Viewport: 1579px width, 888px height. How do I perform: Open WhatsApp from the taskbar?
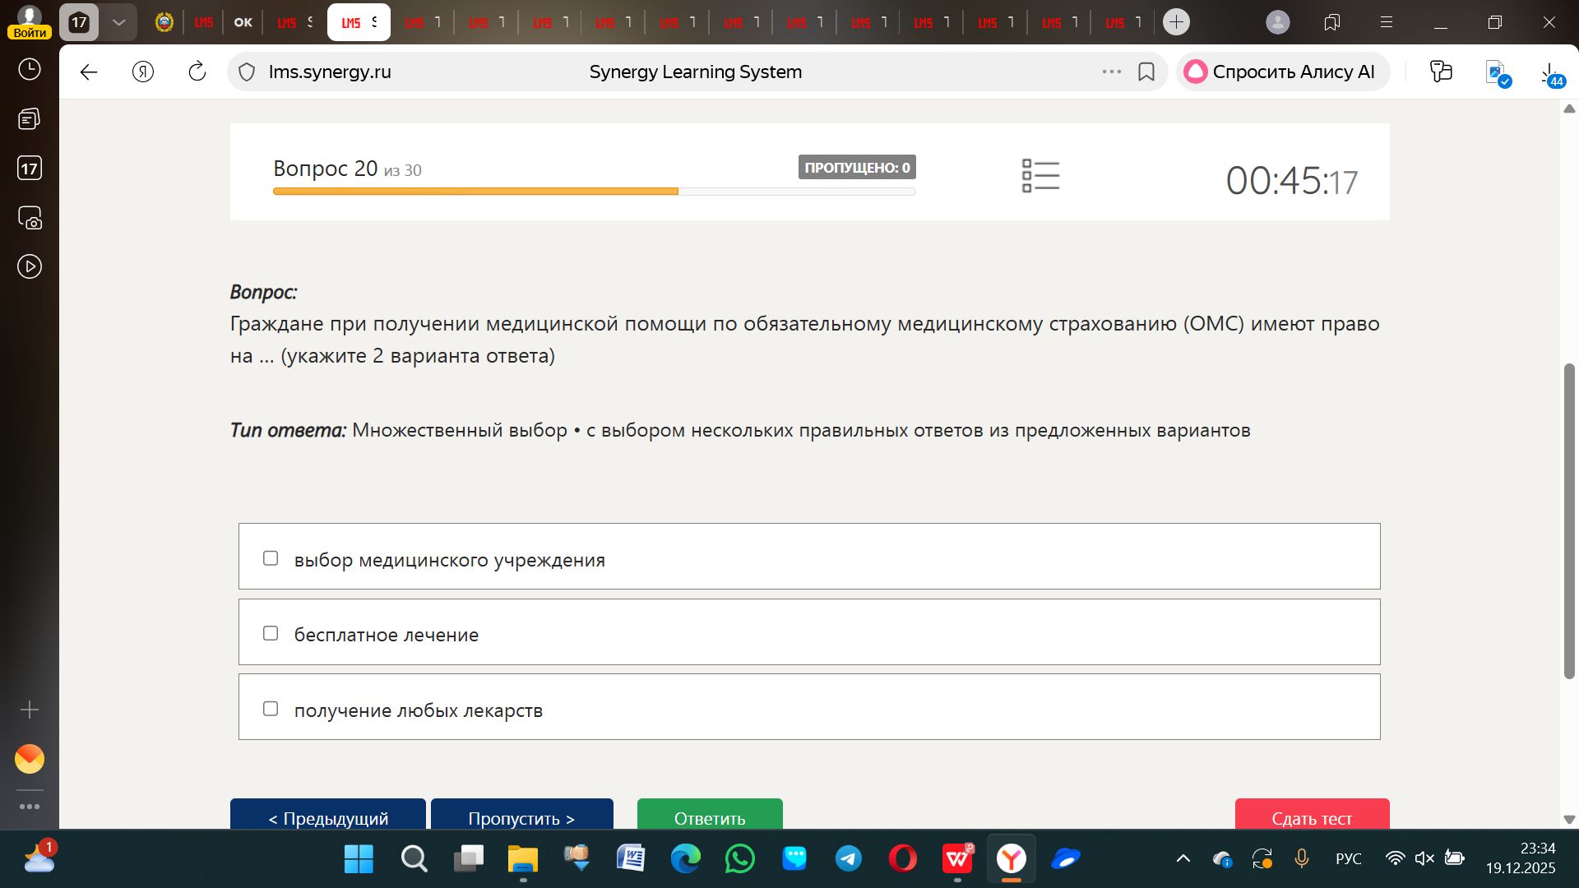(740, 859)
